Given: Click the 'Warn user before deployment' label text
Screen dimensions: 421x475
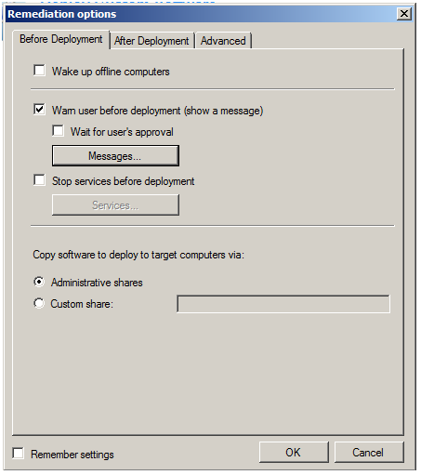Looking at the screenshot, I should point(157,111).
